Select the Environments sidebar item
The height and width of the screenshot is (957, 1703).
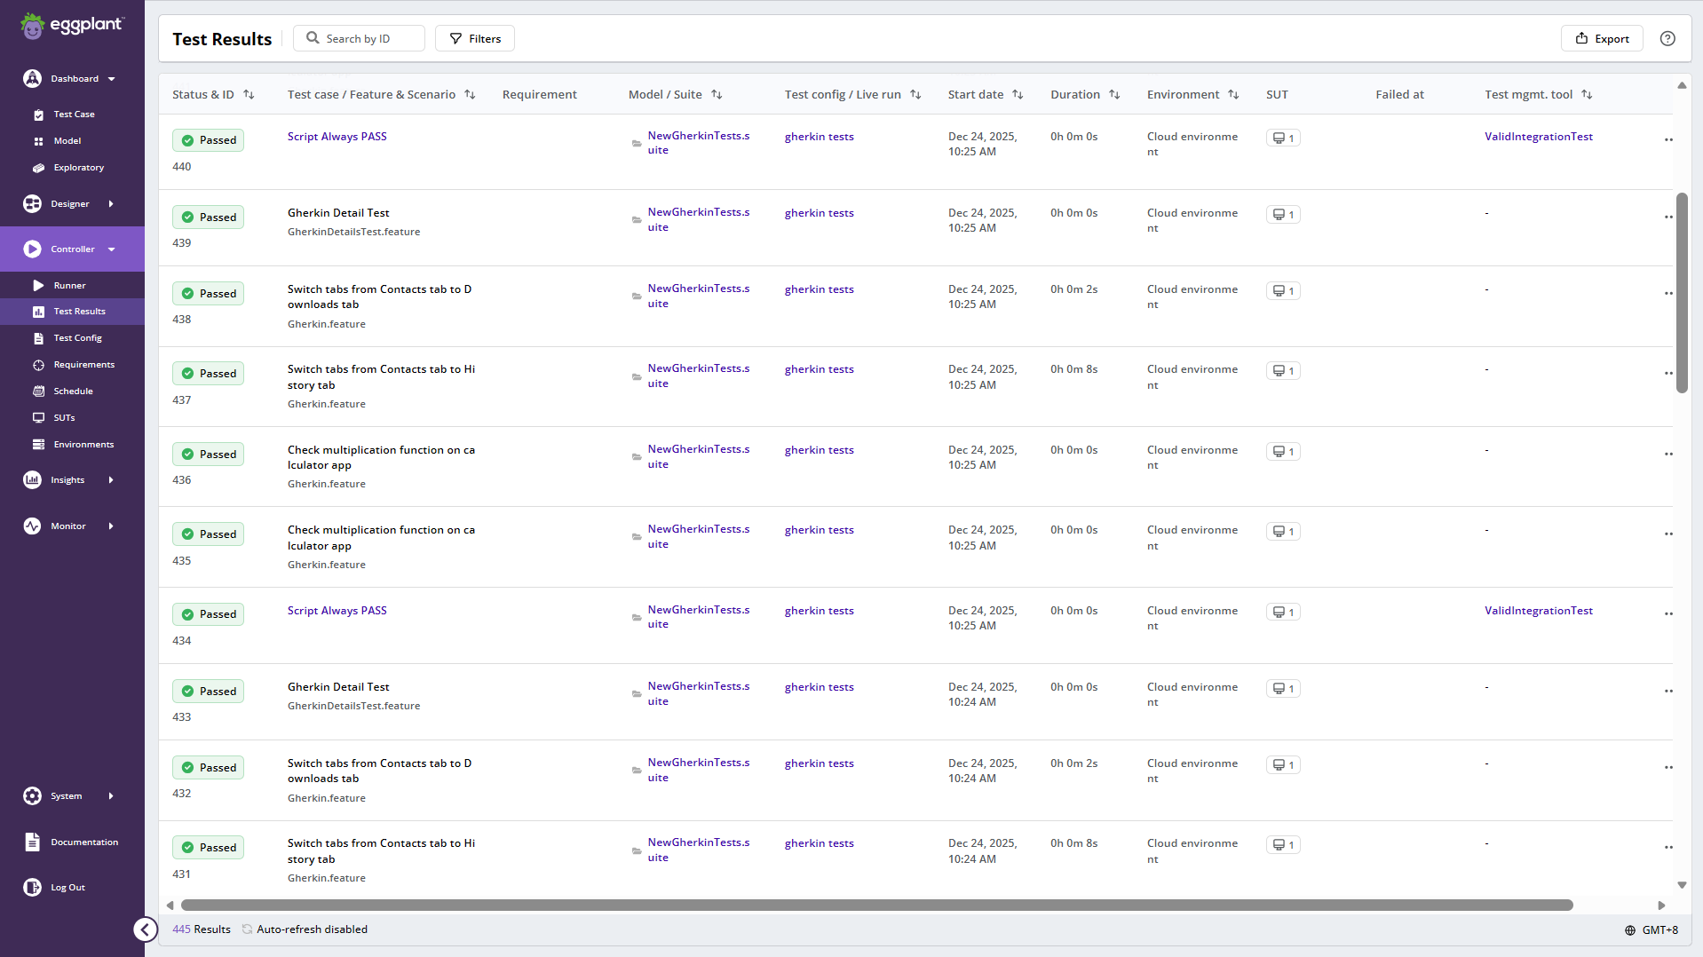tap(83, 444)
